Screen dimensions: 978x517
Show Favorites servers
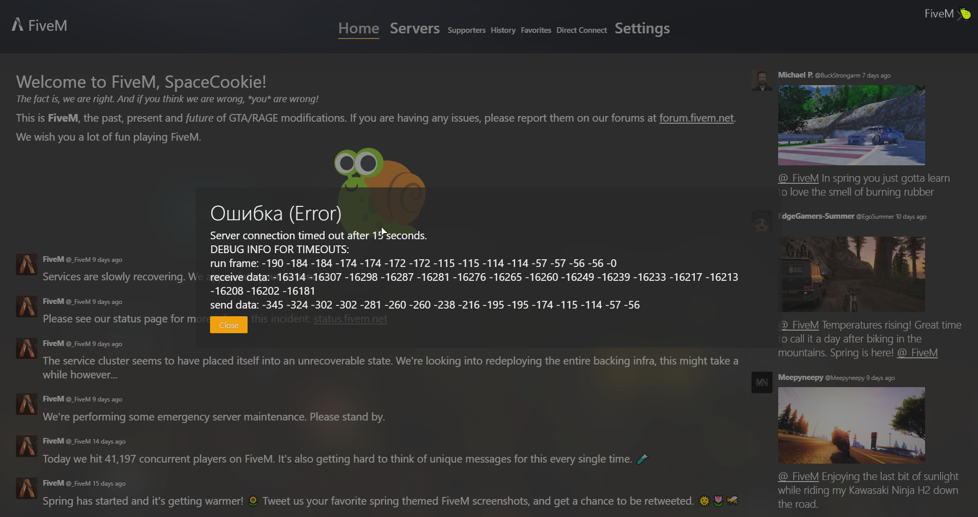pos(536,30)
